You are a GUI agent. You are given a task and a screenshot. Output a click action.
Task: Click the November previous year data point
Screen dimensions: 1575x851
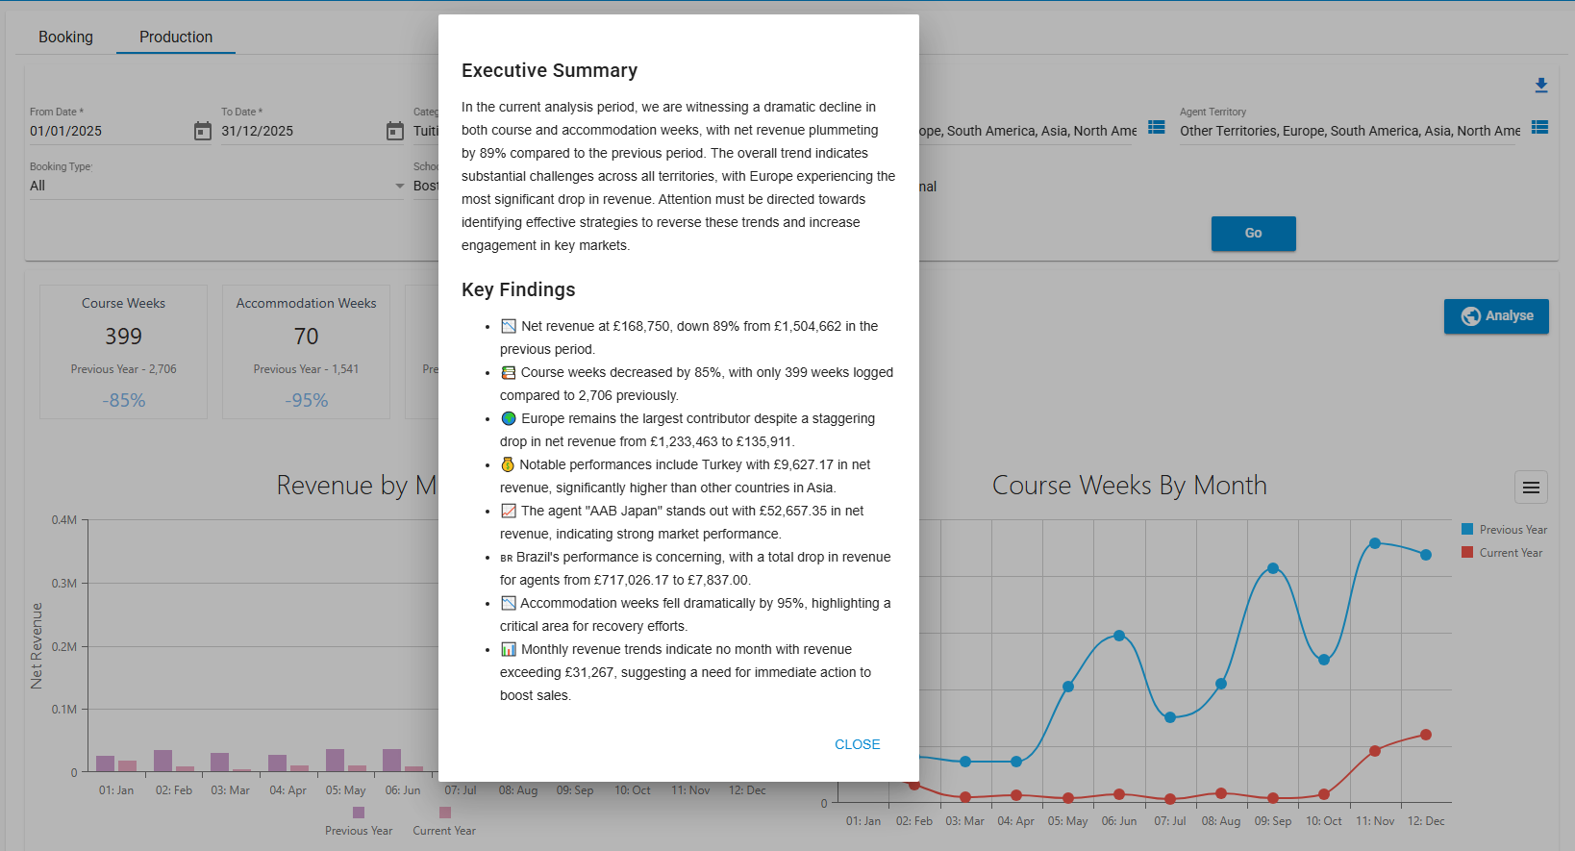pos(1375,543)
